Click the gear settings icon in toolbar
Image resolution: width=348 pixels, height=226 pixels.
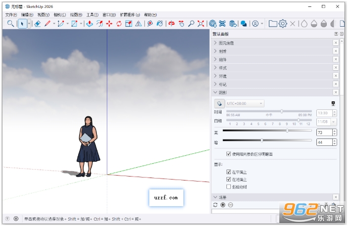[x=283, y=24]
